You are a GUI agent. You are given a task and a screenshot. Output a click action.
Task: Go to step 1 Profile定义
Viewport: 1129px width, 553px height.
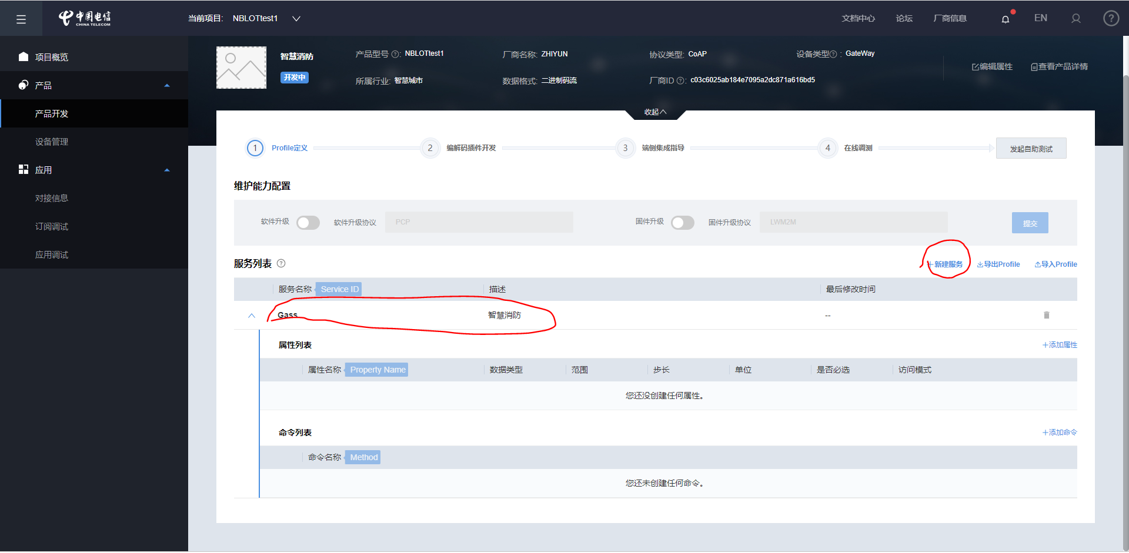277,148
